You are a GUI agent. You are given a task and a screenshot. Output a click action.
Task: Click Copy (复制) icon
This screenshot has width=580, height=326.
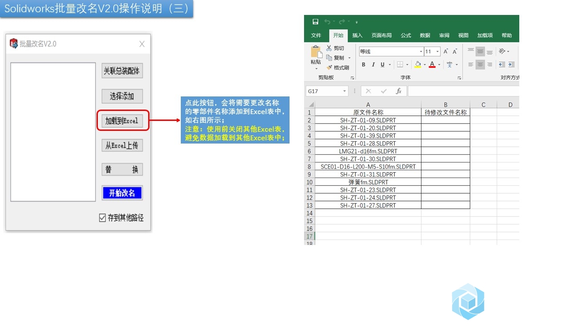point(329,58)
